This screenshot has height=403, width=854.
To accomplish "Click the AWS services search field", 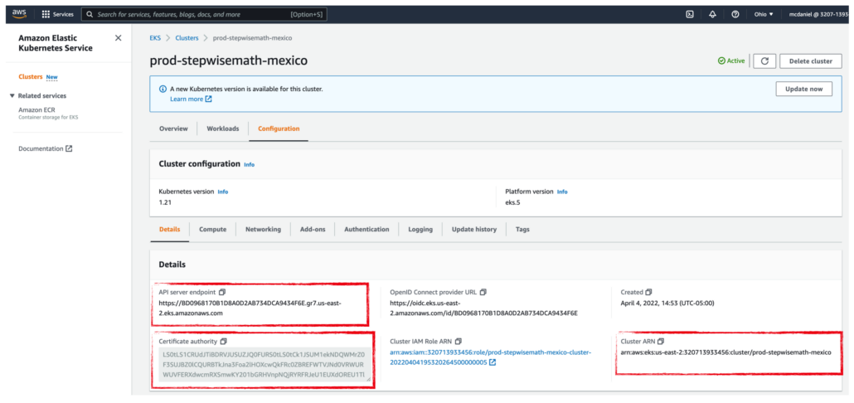I will [204, 14].
